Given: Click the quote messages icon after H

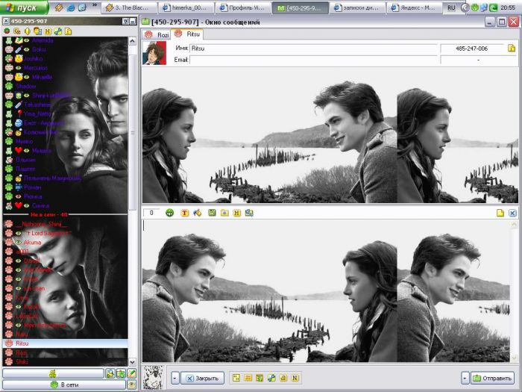Looking at the screenshot, I should click(x=249, y=213).
